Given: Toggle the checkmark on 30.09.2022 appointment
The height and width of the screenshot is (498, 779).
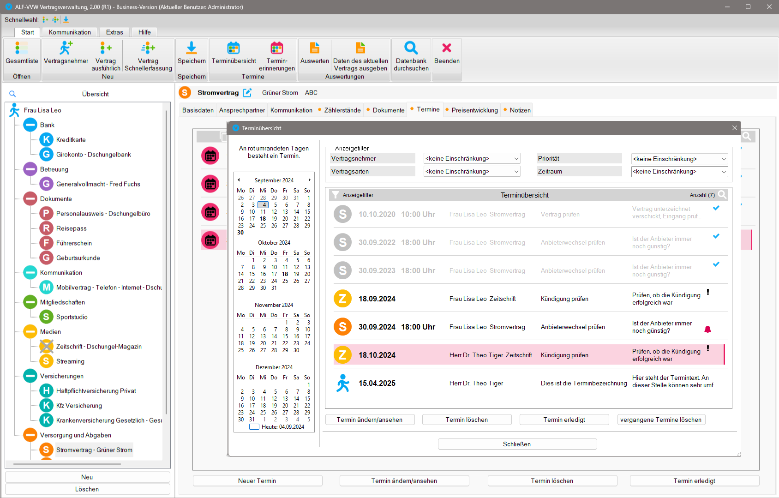Looking at the screenshot, I should [716, 236].
